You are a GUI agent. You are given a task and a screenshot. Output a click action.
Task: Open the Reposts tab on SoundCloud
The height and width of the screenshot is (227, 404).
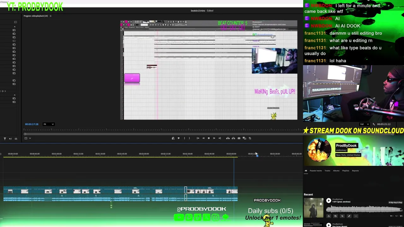[x=355, y=171]
